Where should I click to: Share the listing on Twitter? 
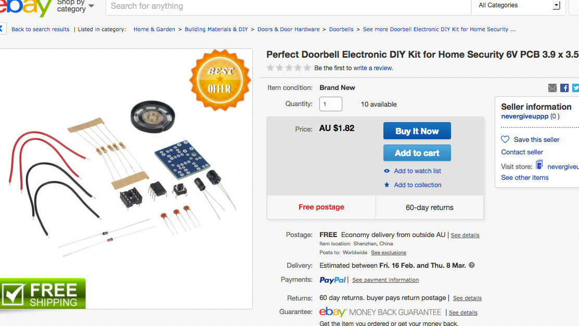tap(576, 88)
